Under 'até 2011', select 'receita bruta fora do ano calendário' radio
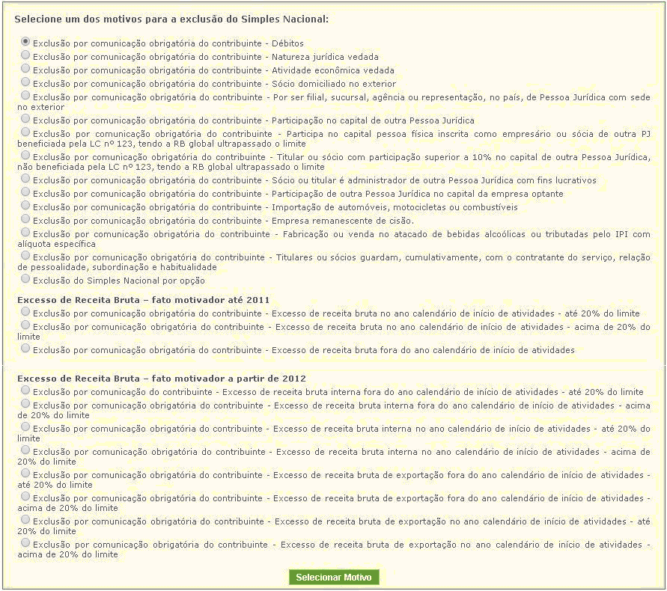 (25, 348)
